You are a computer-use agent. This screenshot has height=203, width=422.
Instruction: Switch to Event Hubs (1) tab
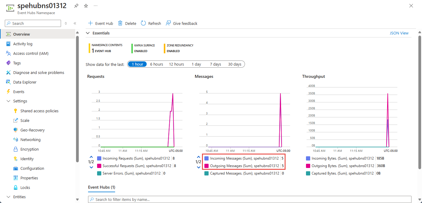(x=102, y=187)
